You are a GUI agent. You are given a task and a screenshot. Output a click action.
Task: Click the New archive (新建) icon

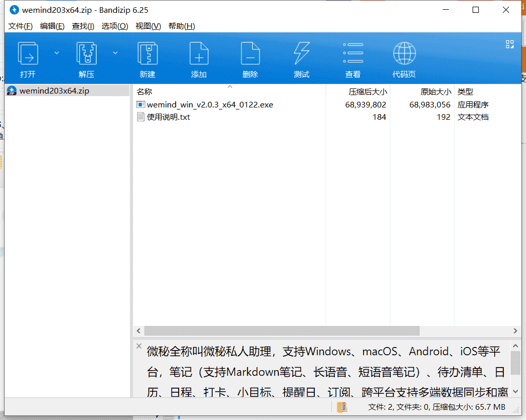click(x=147, y=53)
